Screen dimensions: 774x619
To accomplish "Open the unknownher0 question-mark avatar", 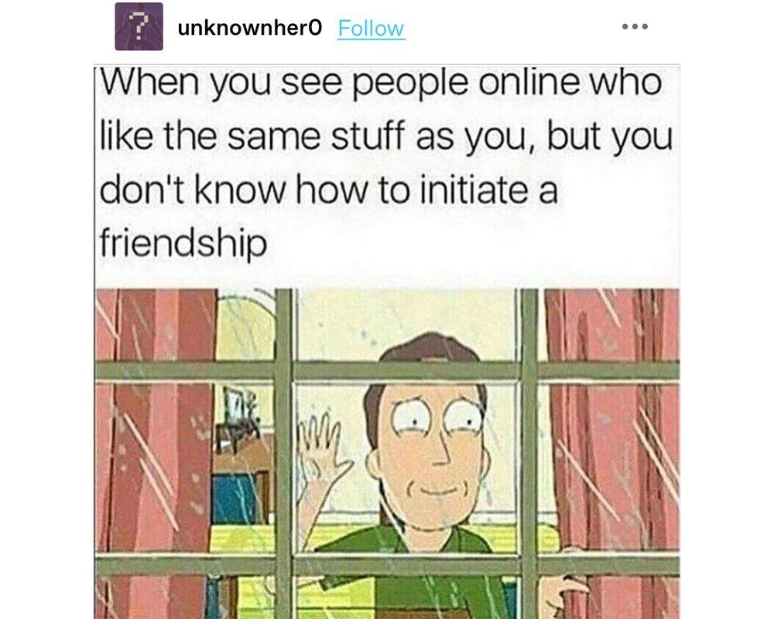I will click(139, 26).
